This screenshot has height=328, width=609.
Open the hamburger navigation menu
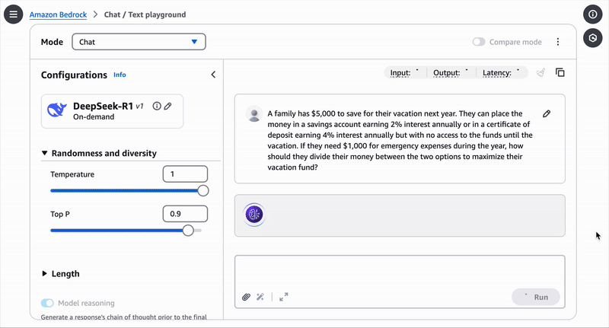13,14
